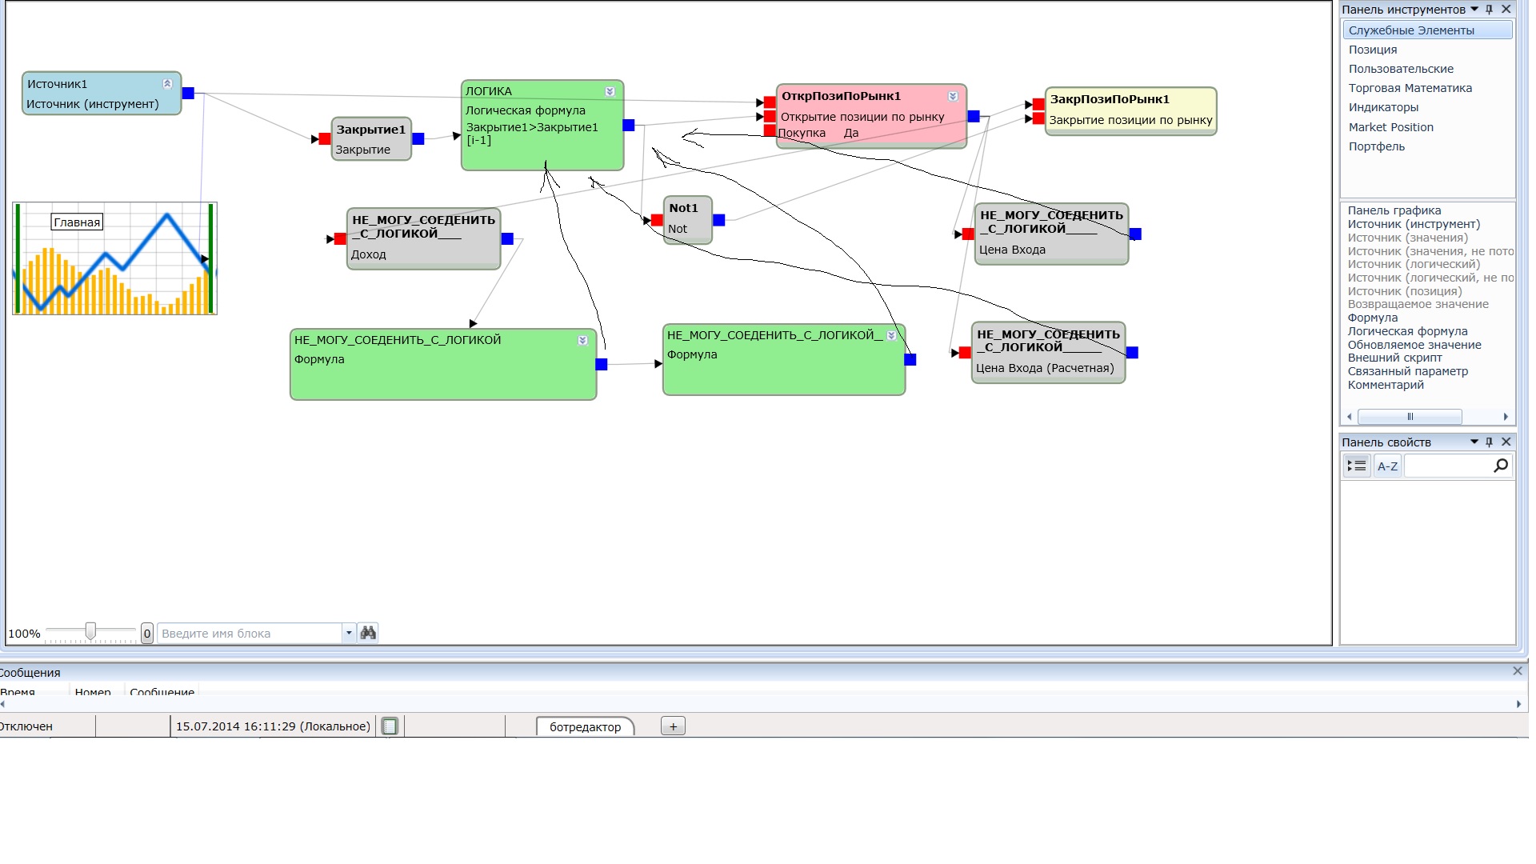The height and width of the screenshot is (864, 1536).
Task: Click the magnifier icon in properties search
Action: point(1501,466)
